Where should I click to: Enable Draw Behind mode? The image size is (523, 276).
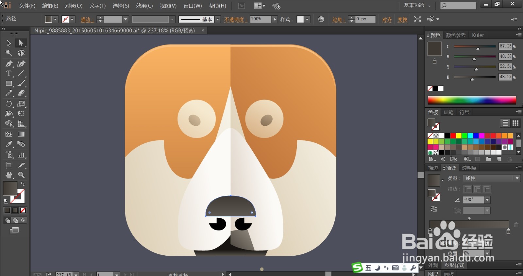coord(15,220)
